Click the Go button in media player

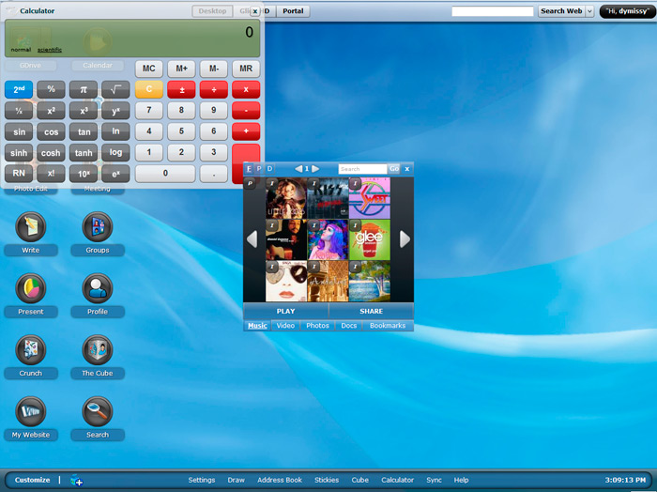coord(394,169)
